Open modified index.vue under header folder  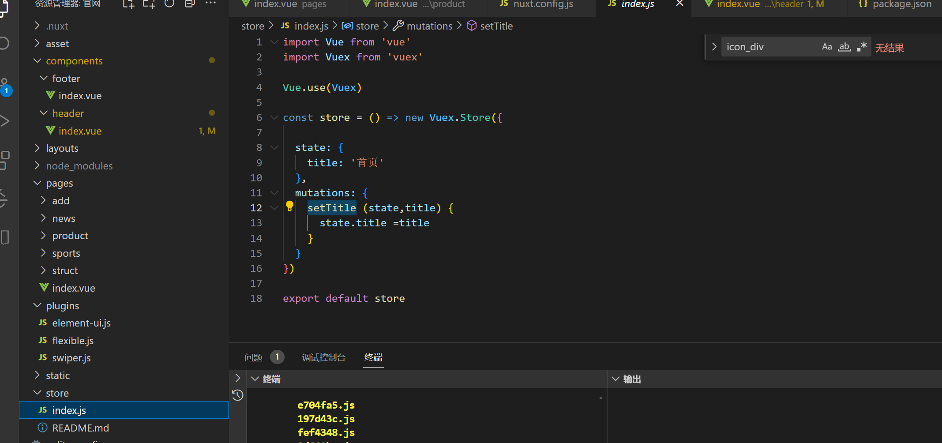(80, 131)
